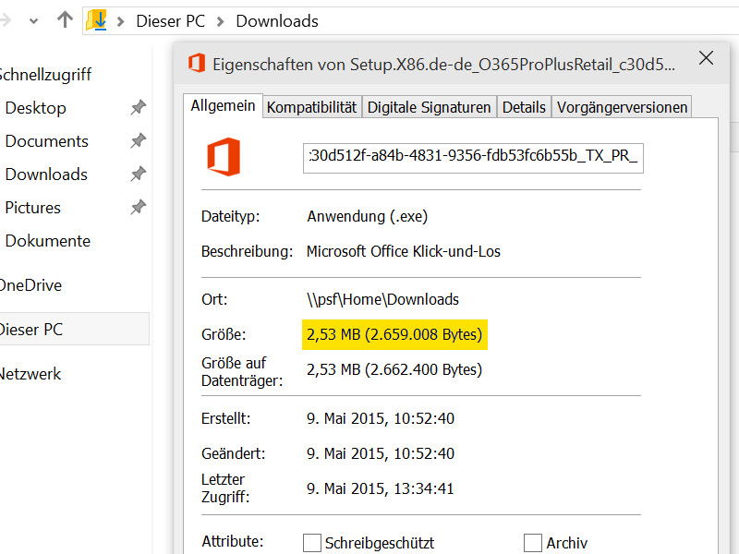Click the file name input field
This screenshot has width=739, height=554.
click(473, 158)
